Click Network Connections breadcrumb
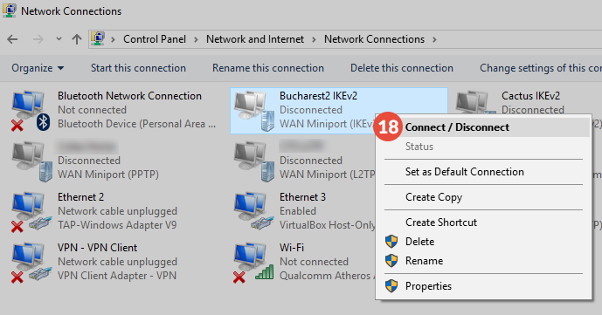 click(374, 39)
